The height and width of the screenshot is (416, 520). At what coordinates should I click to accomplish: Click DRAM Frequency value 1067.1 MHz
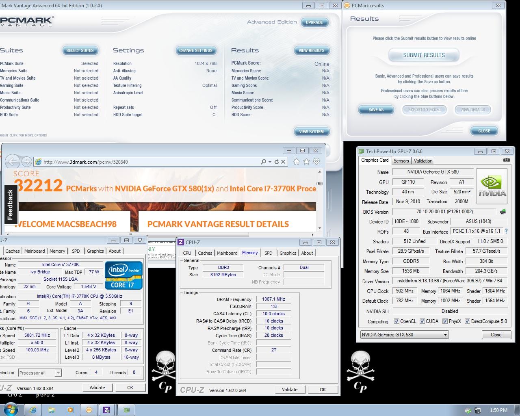pos(273,299)
